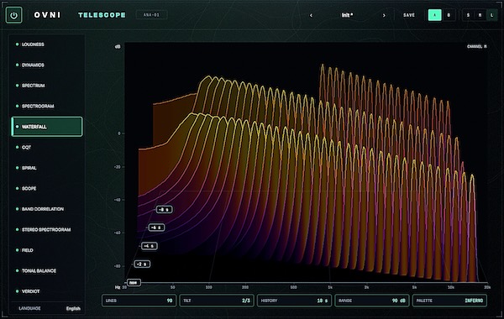Image resolution: width=504 pixels, height=319 pixels.
Task: Open the CQT view
Action: [47, 147]
